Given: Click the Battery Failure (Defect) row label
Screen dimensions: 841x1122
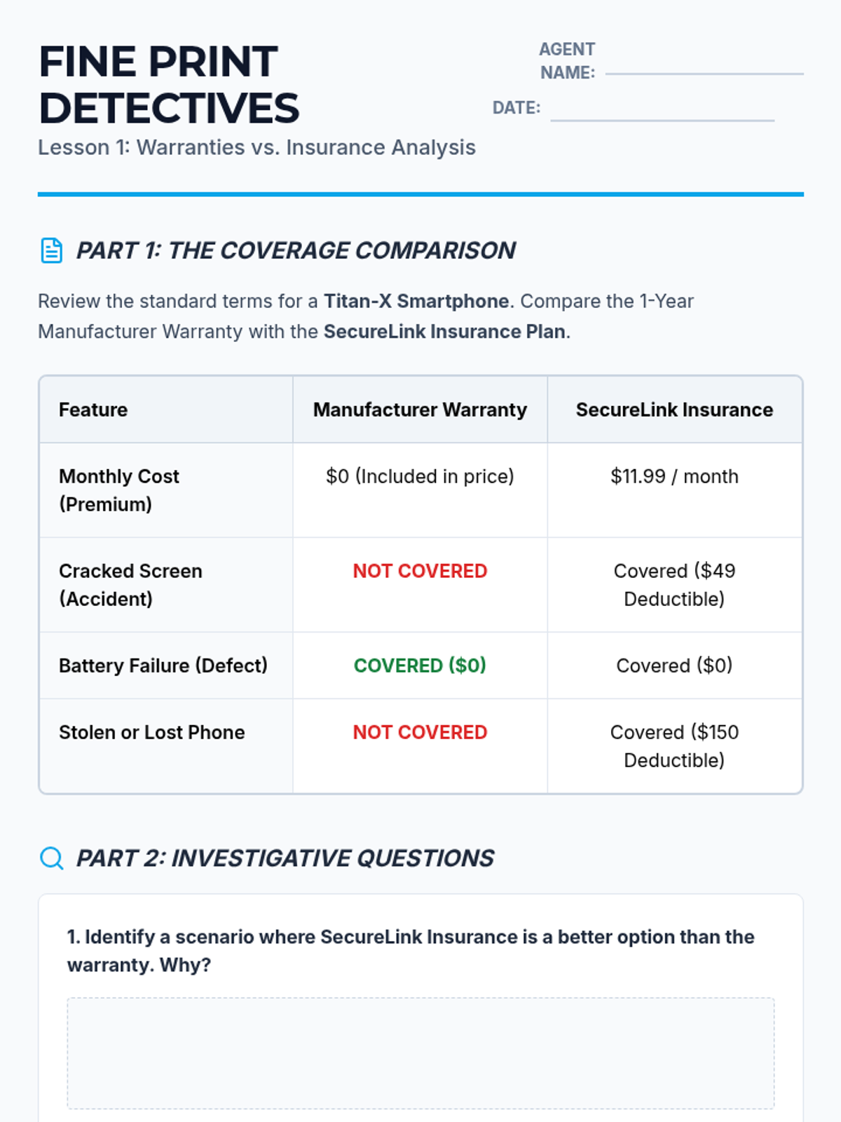Looking at the screenshot, I should (x=163, y=665).
